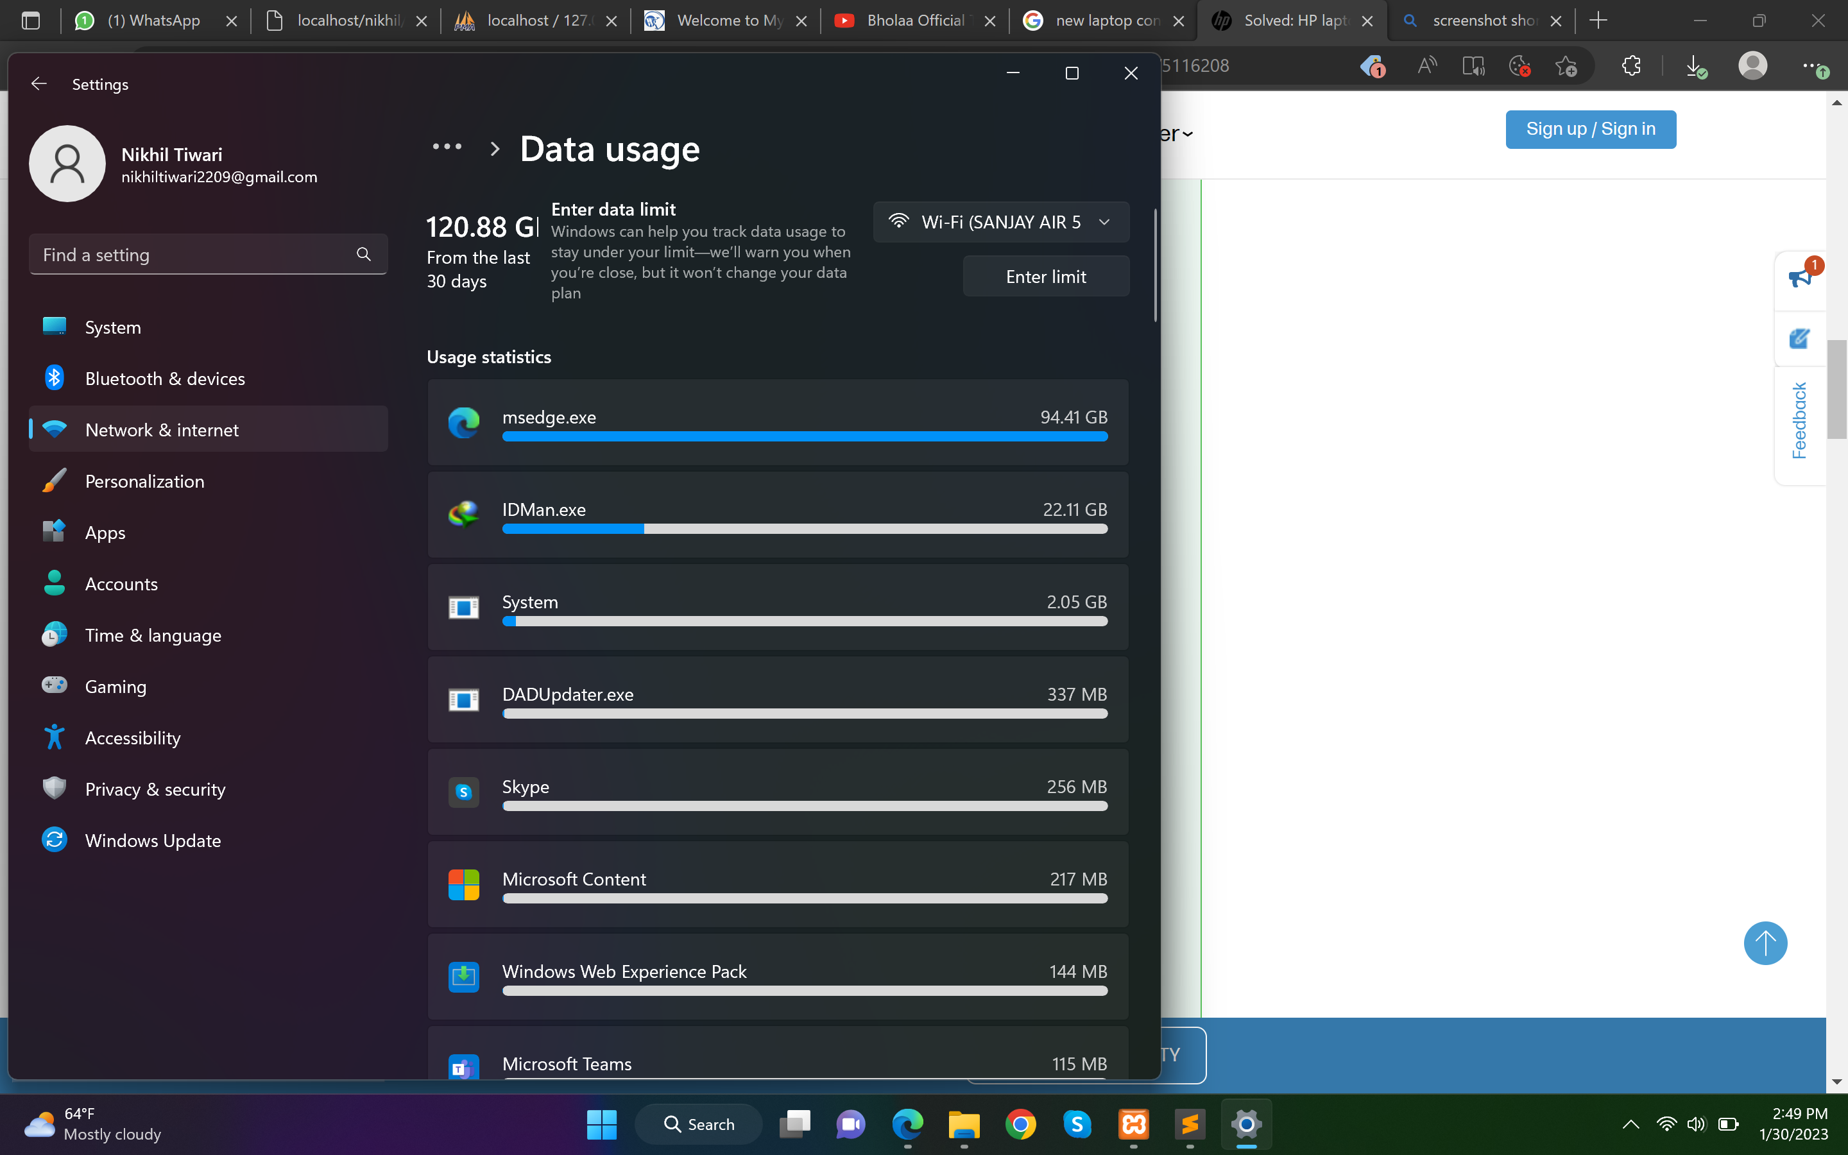1848x1155 pixels.
Task: Click Nikhil Tiwari profile avatar
Action: coord(67,164)
